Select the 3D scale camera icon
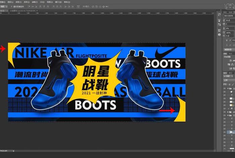 coord(107,7)
